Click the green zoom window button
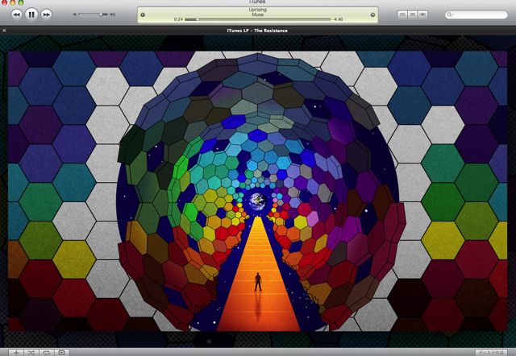Image resolution: width=516 pixels, height=356 pixels. point(21,2)
